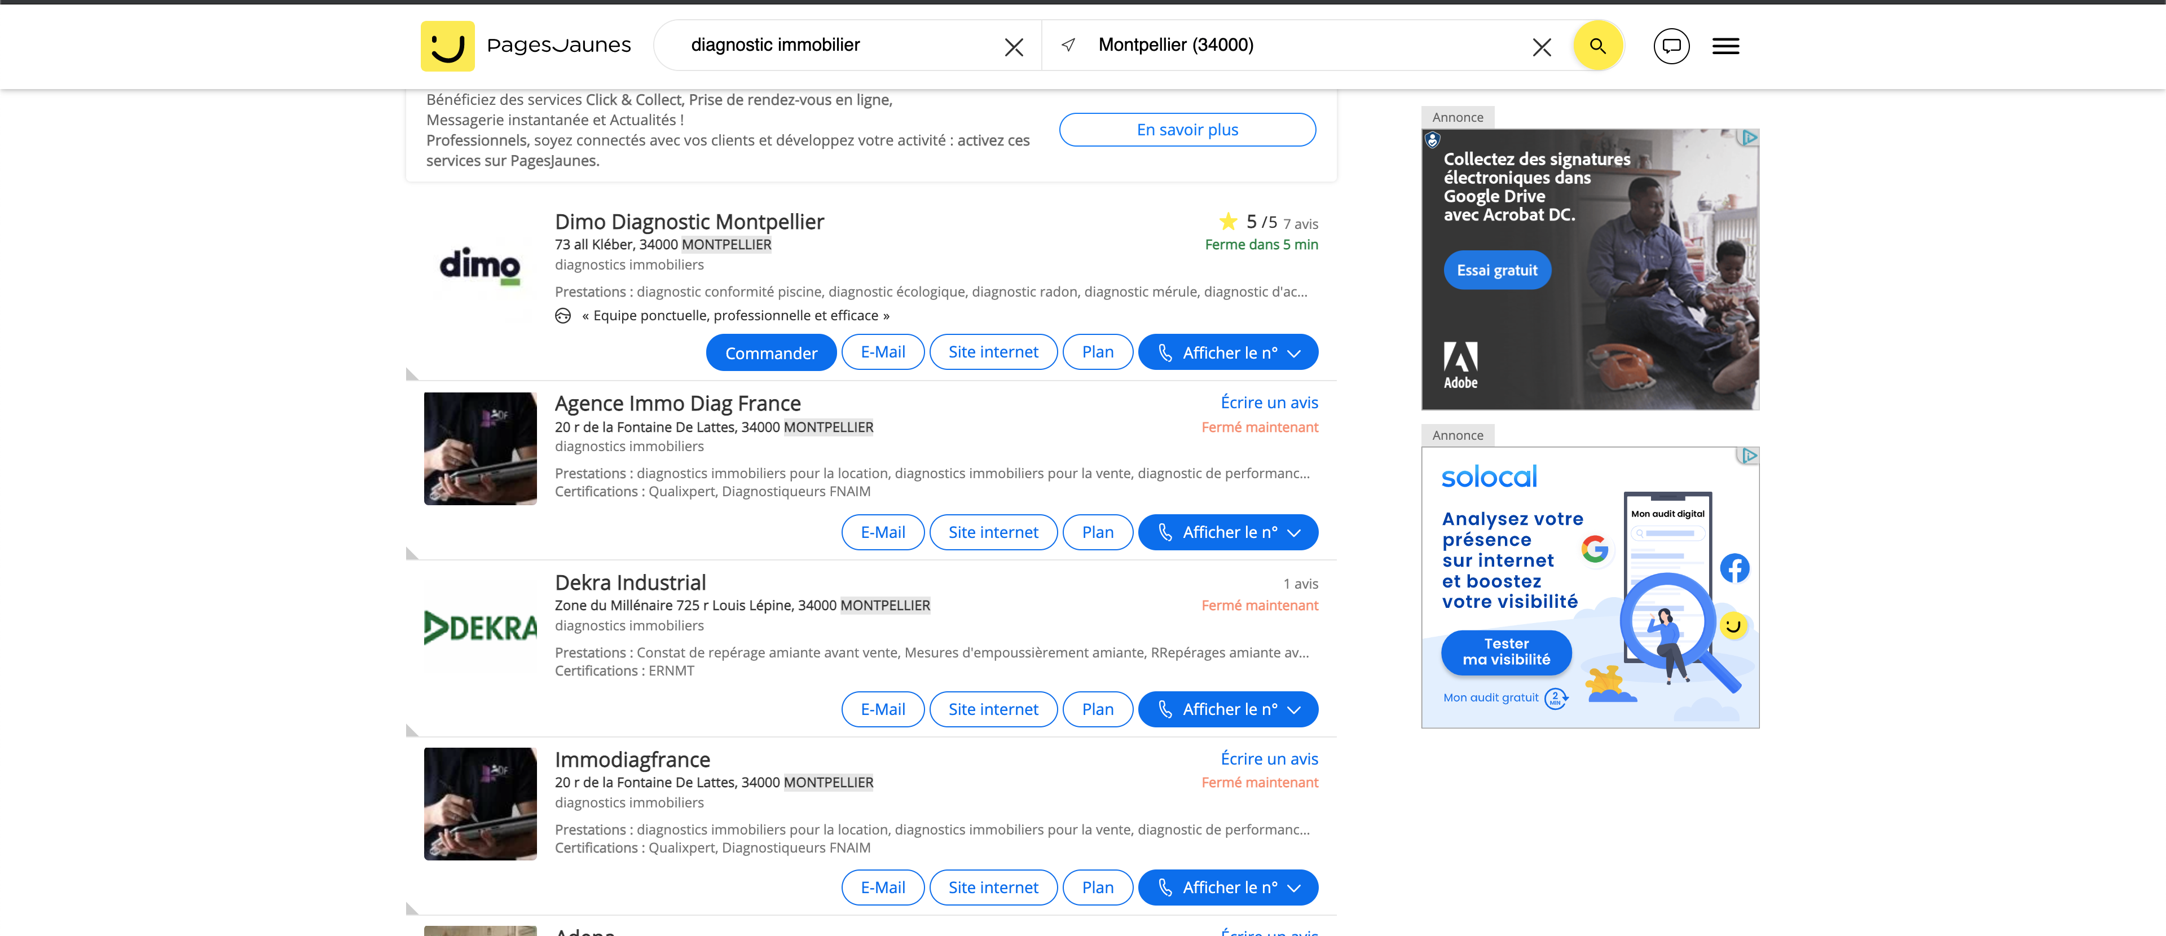Image resolution: width=2166 pixels, height=936 pixels.
Task: Click E-Mail for Dekra Industrial
Action: click(x=883, y=709)
